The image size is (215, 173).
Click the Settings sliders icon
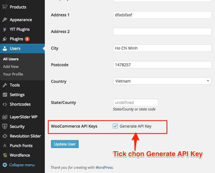tap(5, 95)
